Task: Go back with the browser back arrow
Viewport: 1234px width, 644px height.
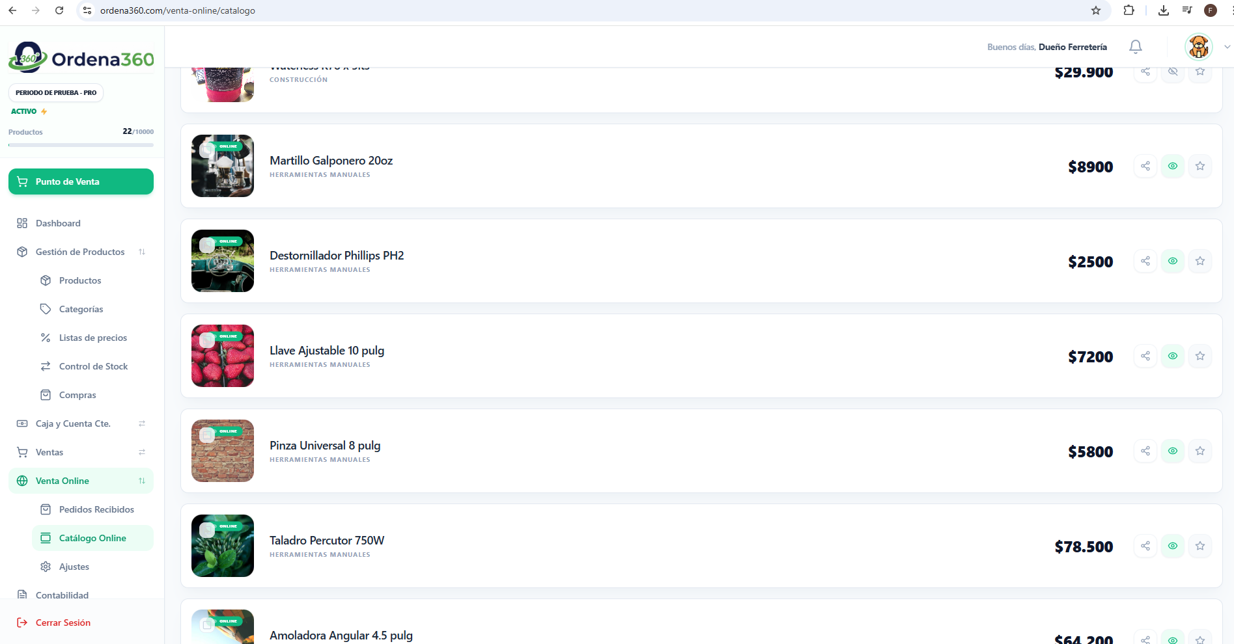Action: pos(12,10)
